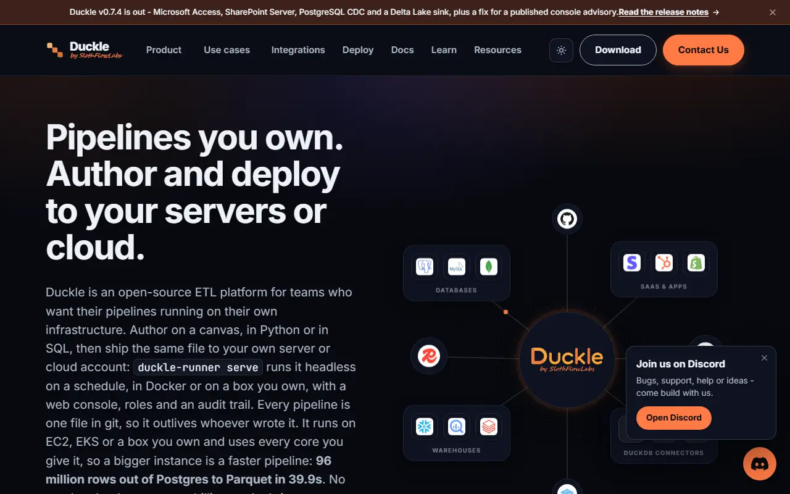790x494 pixels.
Task: Click the BigQuery icon in Warehouses card
Action: tap(457, 426)
